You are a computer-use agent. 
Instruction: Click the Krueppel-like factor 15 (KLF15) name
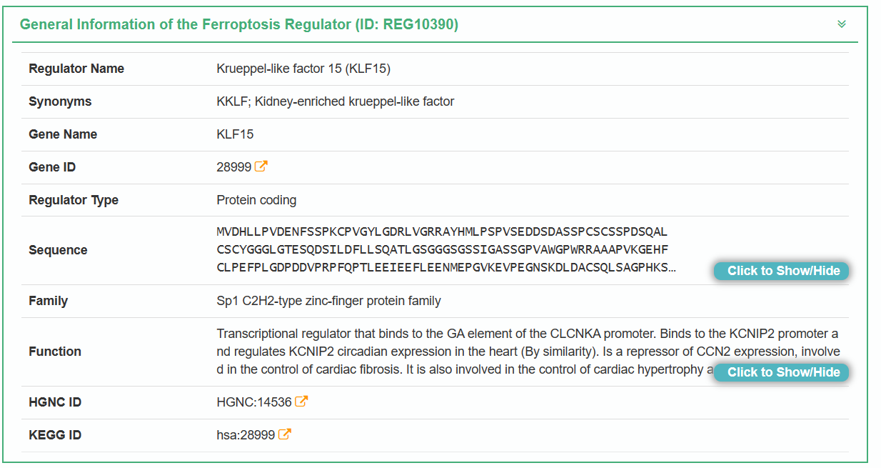coord(303,69)
